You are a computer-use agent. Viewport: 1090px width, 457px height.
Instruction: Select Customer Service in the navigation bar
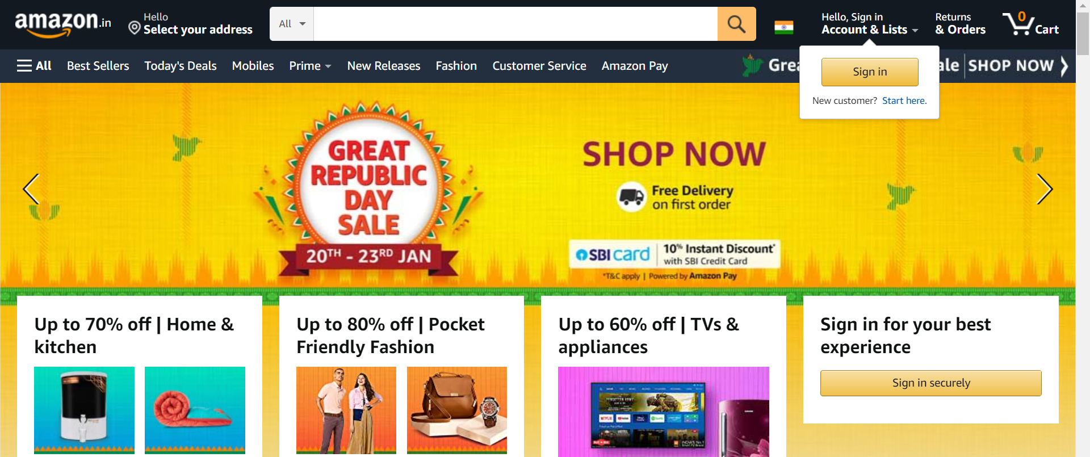pyautogui.click(x=539, y=66)
